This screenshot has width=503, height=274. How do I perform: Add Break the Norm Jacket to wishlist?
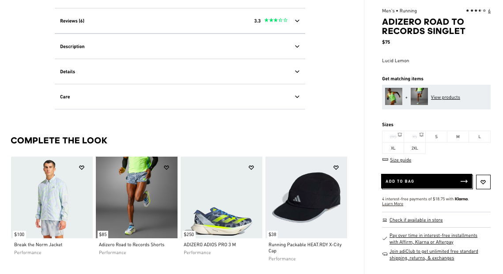click(82, 168)
